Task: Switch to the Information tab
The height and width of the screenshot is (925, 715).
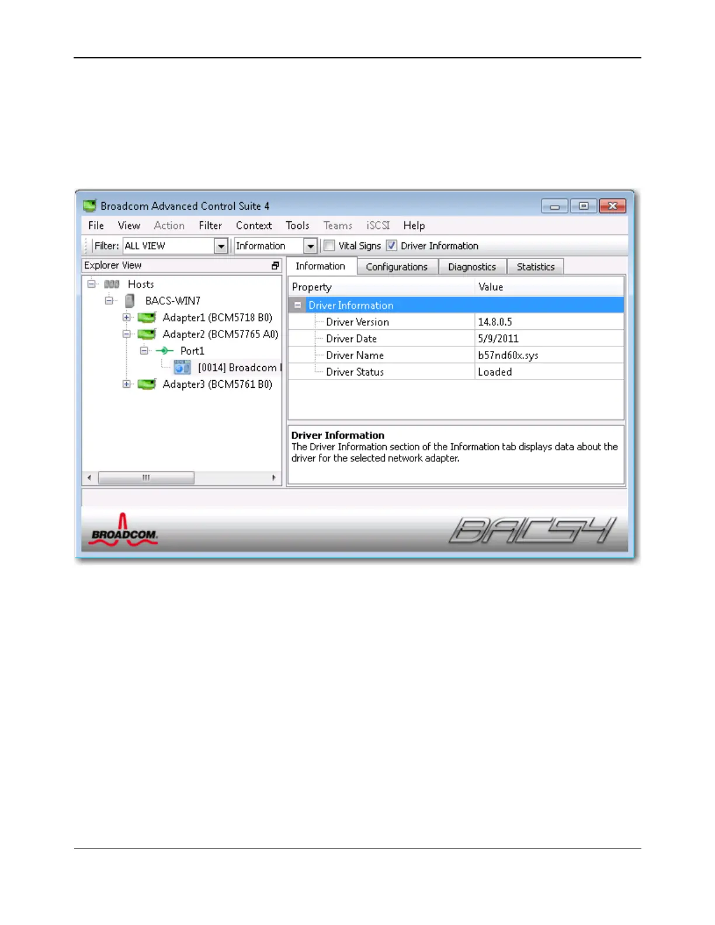Action: (x=321, y=266)
